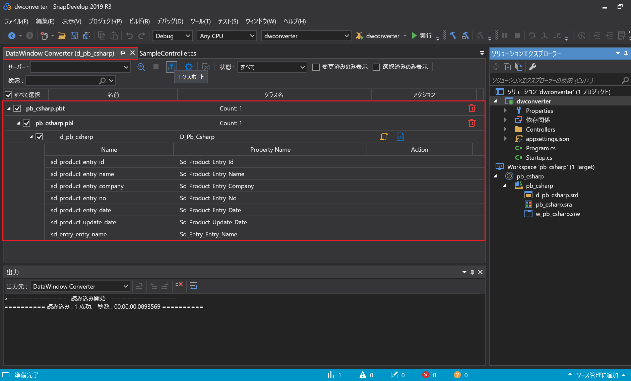Click the conversion icon next to D_Pb_Csharp row

point(384,136)
